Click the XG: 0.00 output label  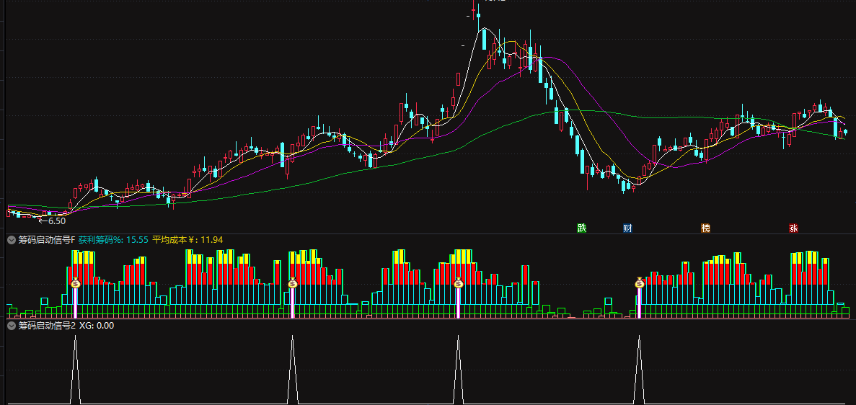point(97,326)
